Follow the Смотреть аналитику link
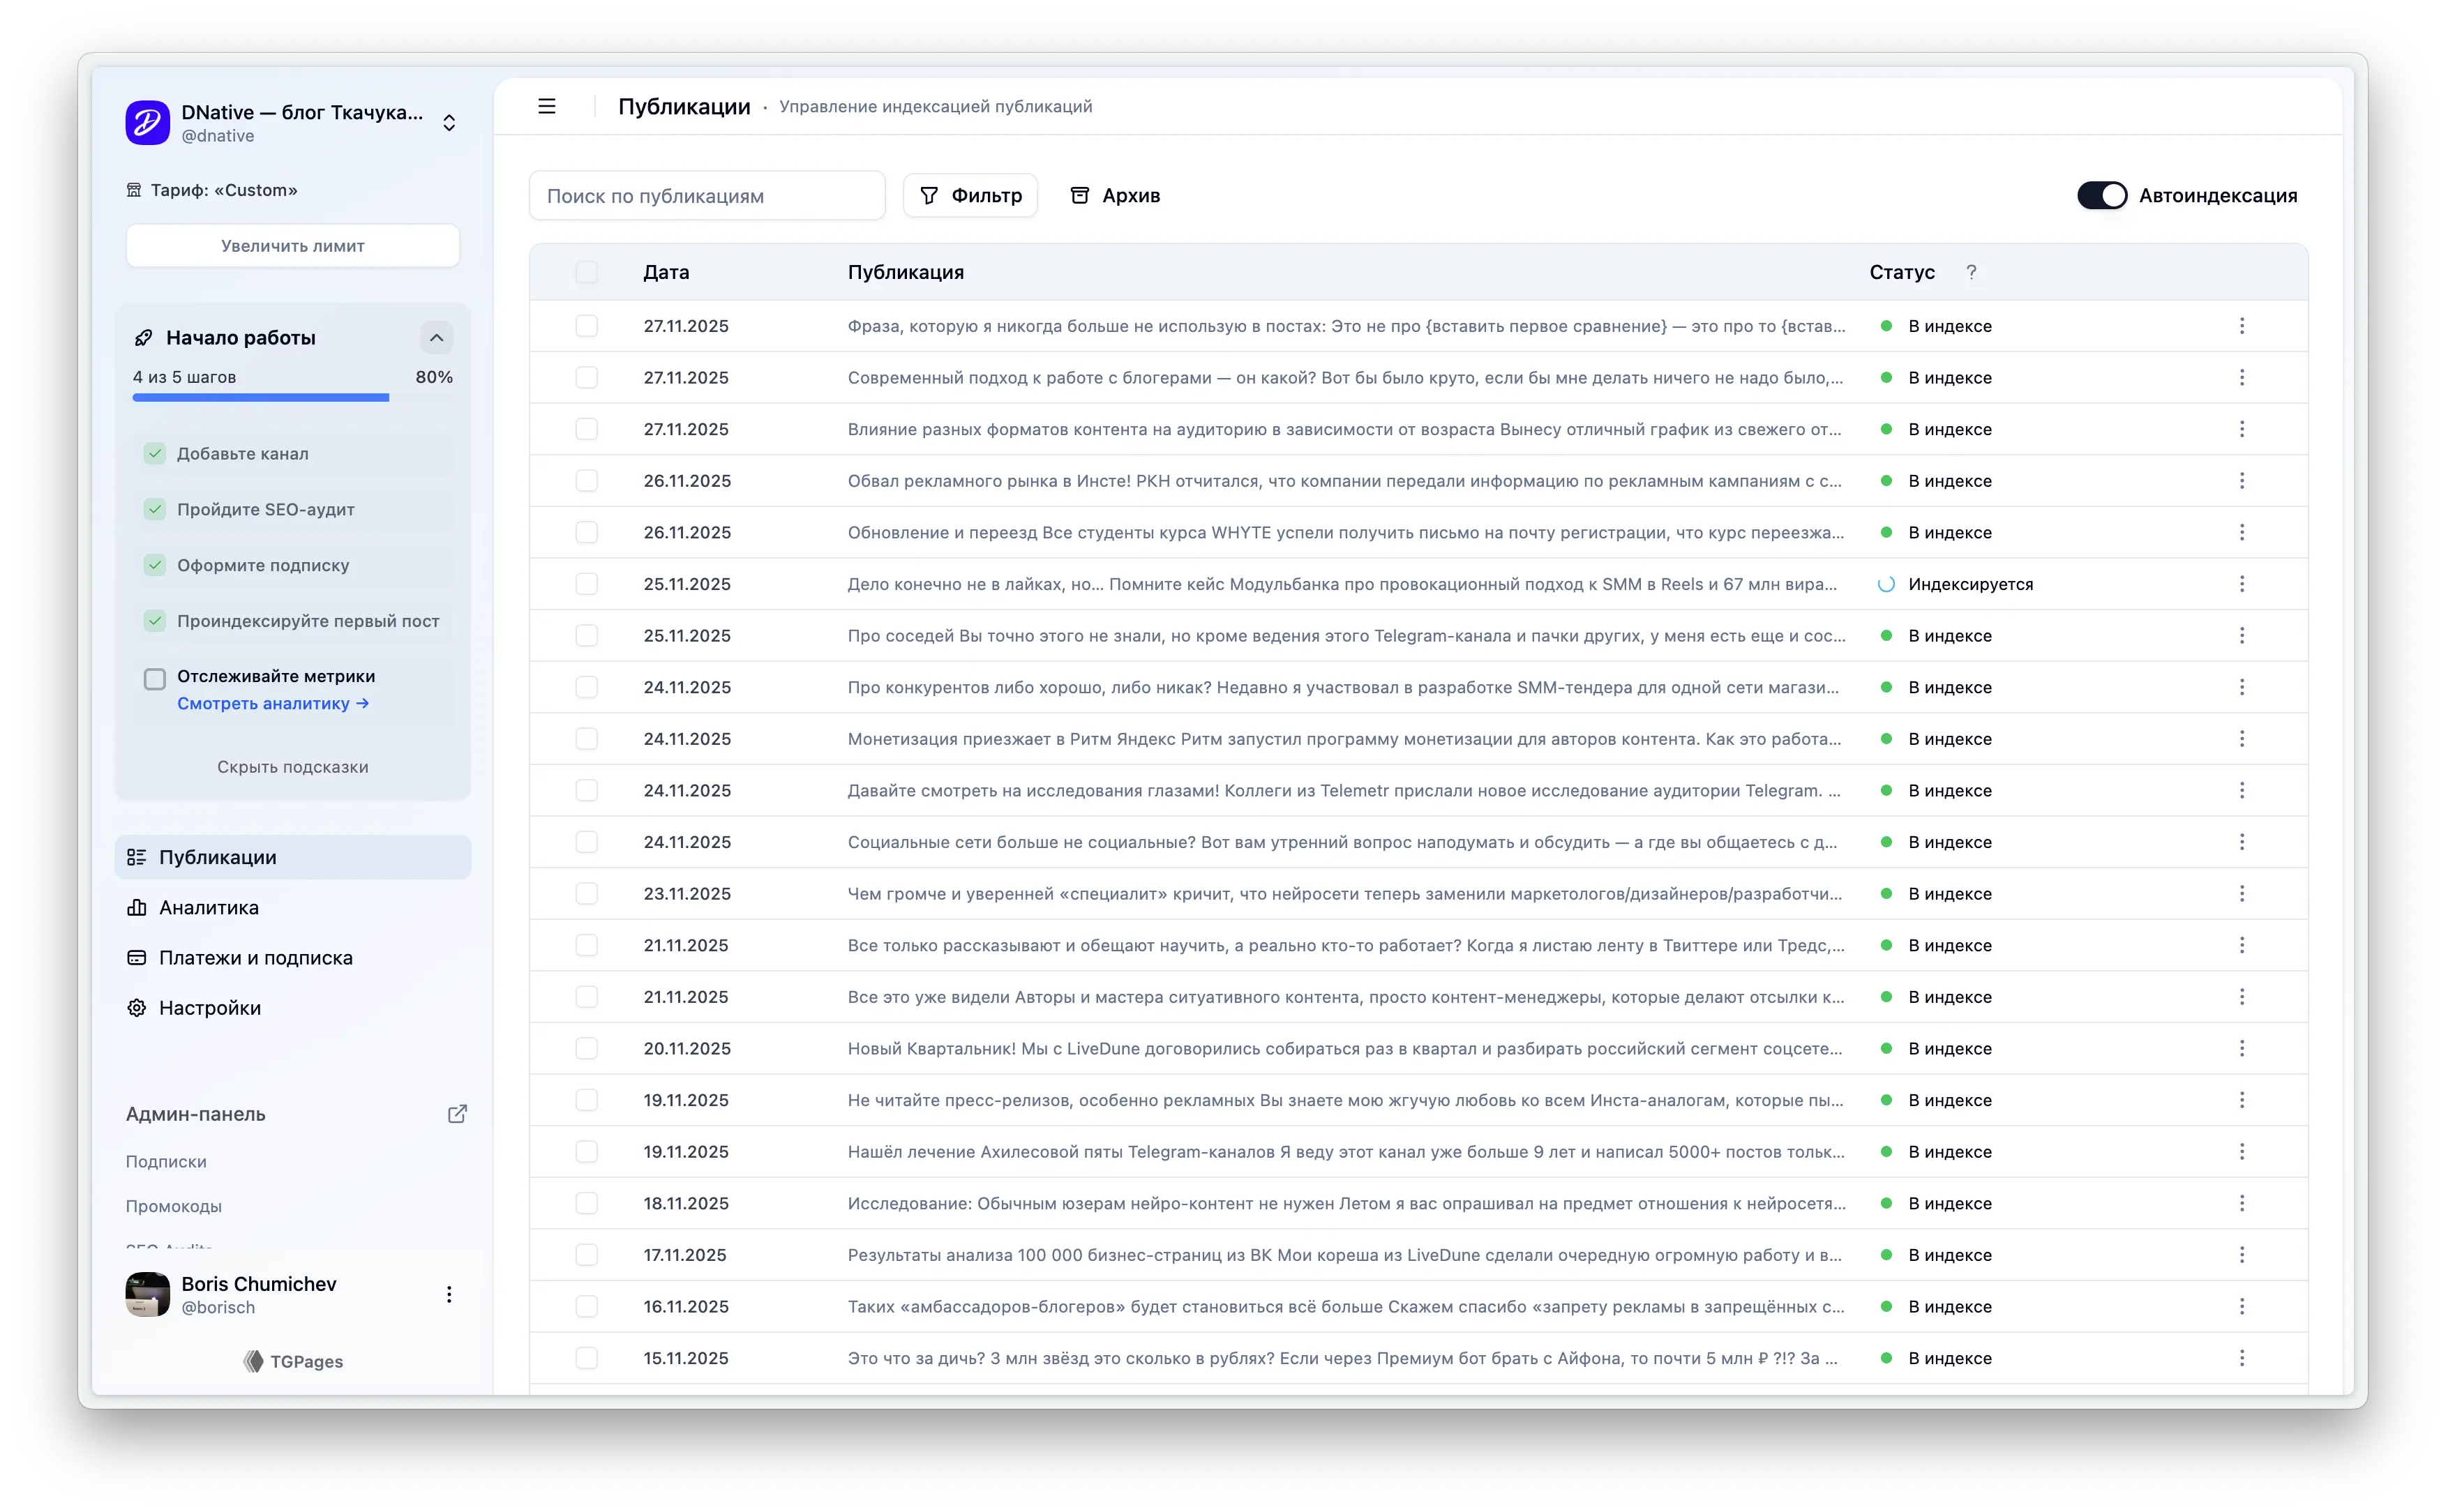The width and height of the screenshot is (2446, 1512). point(272,704)
